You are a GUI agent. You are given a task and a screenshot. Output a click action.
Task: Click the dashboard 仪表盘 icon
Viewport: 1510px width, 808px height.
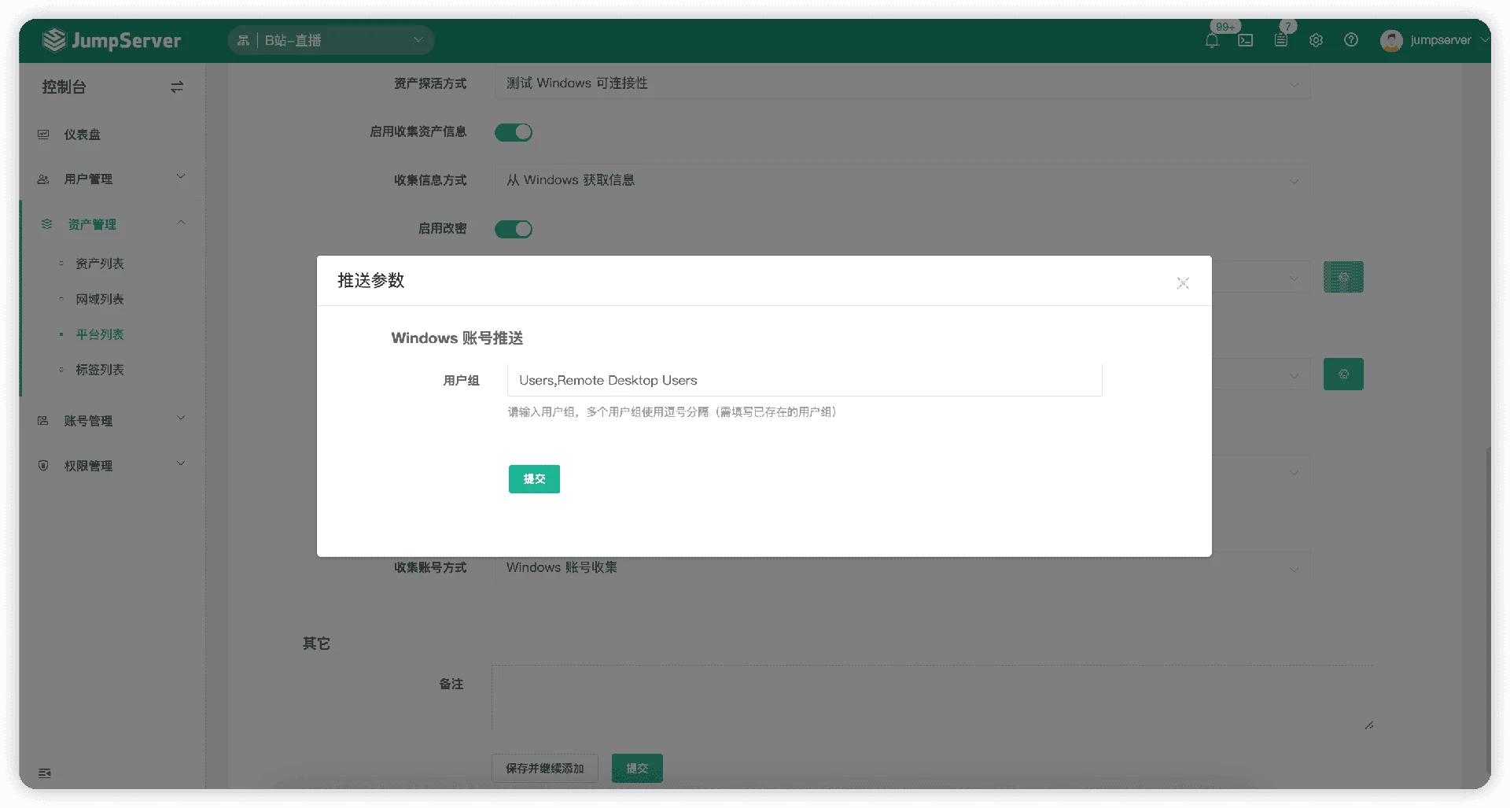pos(43,135)
